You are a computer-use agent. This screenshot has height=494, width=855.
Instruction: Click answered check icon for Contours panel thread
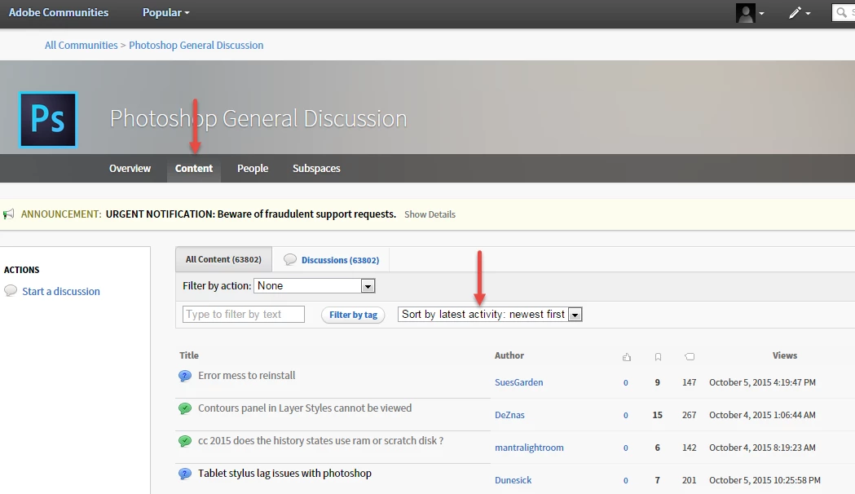[x=185, y=408]
